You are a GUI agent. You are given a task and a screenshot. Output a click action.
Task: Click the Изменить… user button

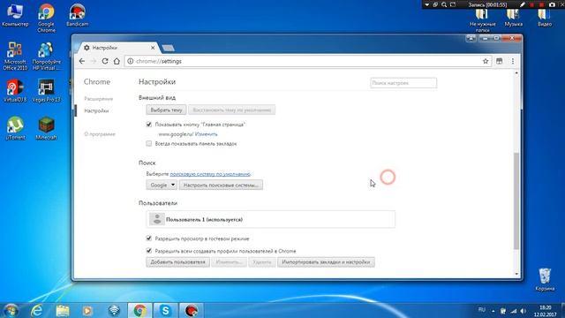click(x=229, y=262)
